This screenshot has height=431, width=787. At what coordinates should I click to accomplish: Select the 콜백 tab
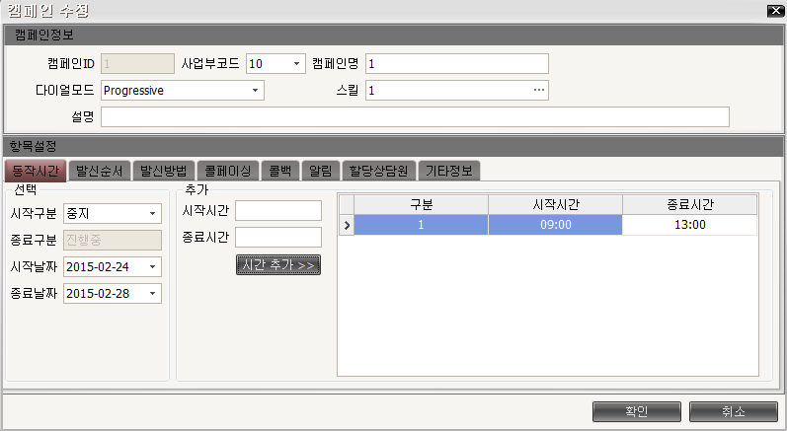(280, 171)
